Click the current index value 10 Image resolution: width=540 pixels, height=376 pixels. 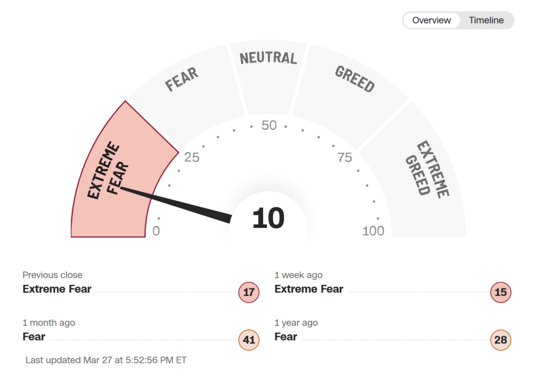[268, 218]
